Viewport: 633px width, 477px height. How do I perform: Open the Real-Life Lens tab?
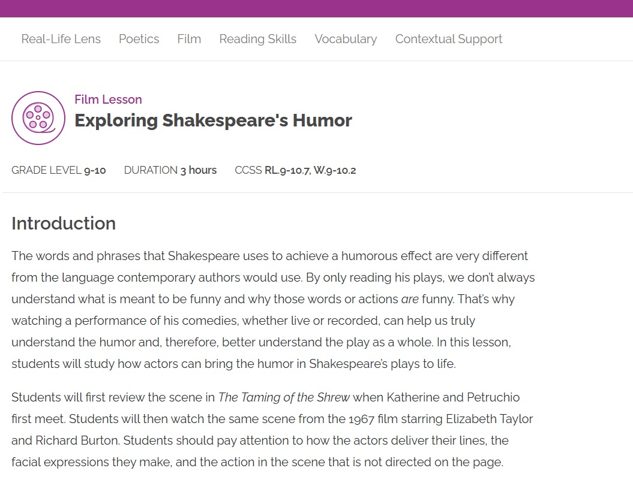61,39
